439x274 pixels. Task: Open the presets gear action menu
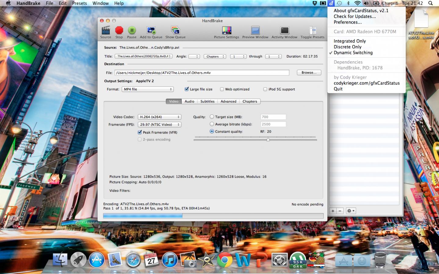point(351,211)
